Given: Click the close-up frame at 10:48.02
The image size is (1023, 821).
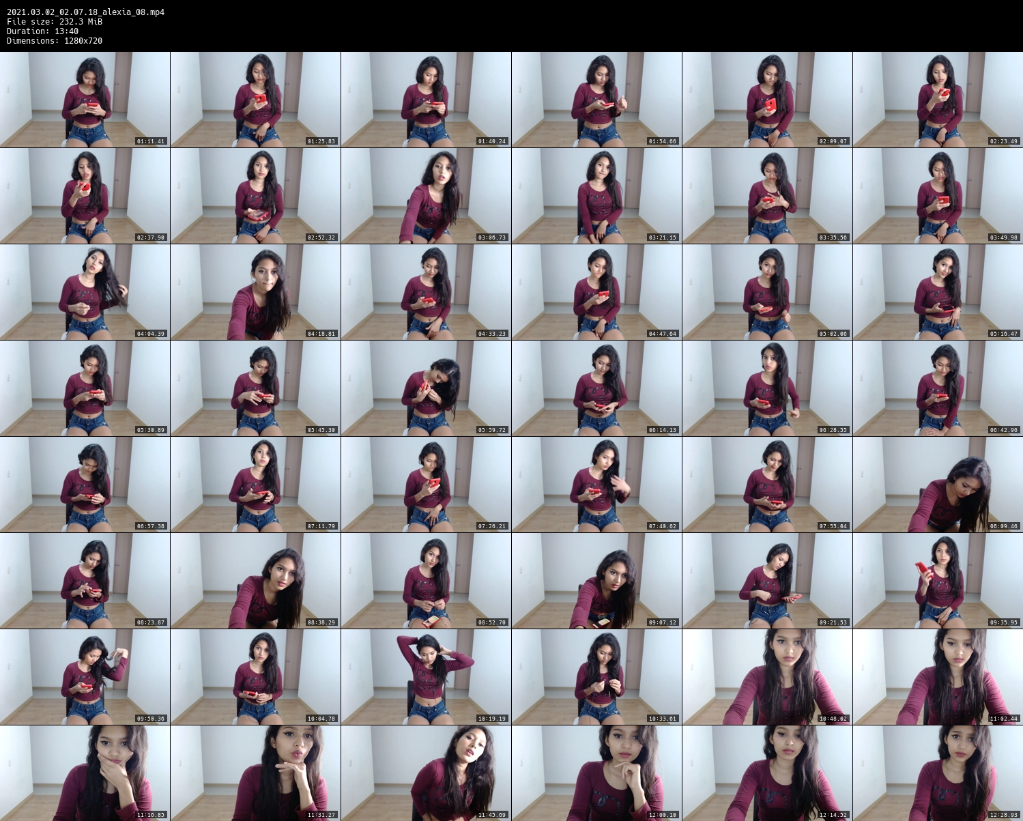Looking at the screenshot, I should click(x=767, y=677).
